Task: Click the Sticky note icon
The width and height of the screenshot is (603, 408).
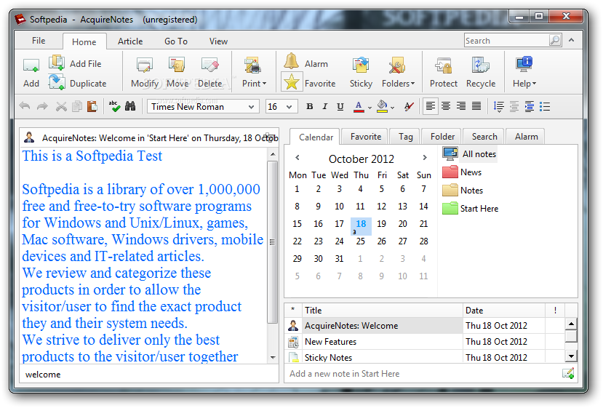Action: [361, 65]
